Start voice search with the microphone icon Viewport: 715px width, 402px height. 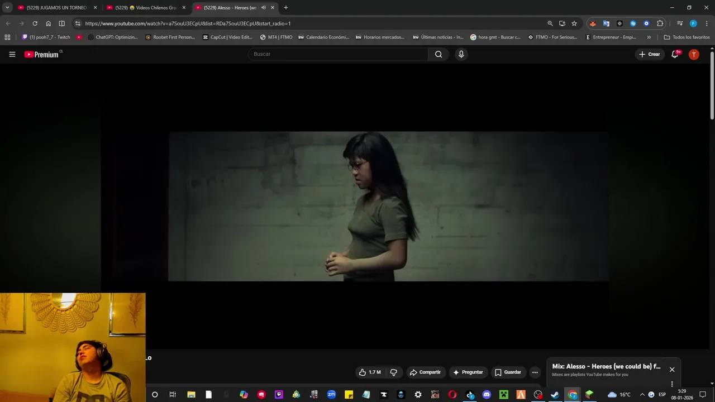(461, 54)
